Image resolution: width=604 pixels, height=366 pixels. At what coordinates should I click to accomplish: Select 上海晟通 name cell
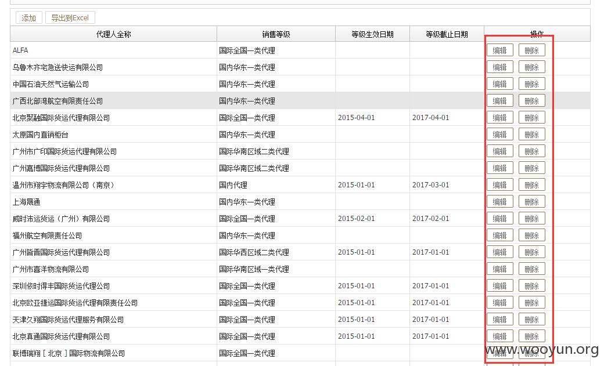point(114,202)
